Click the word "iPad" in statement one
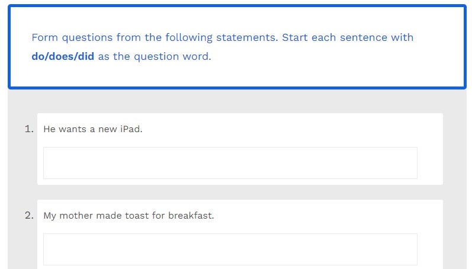Image resolution: width=472 pixels, height=269 pixels. point(131,129)
